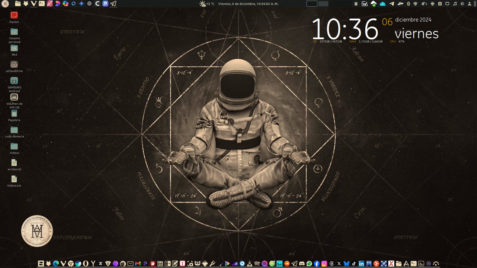
Task: Open Gmail icon in bottom dock
Action: click(x=138, y=263)
